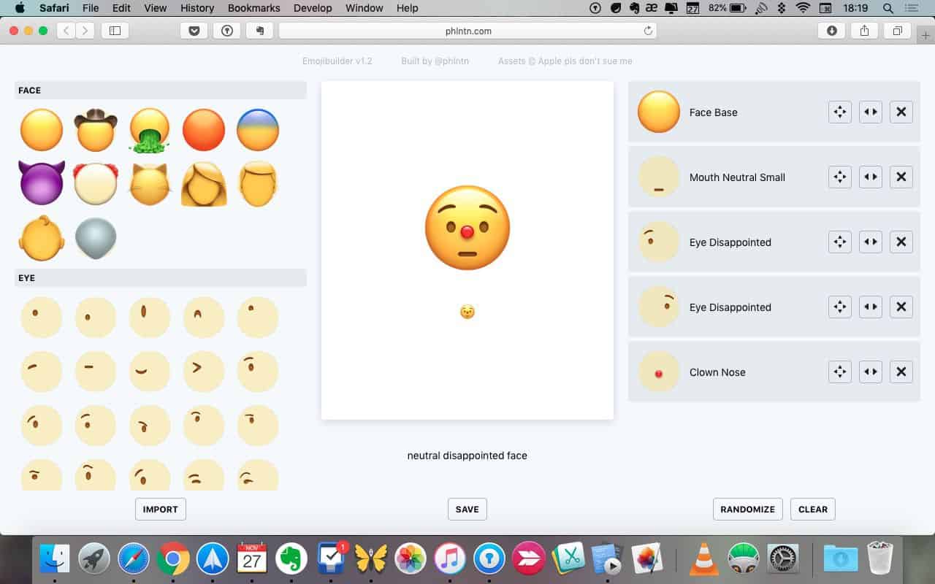Select the plain yellow face base
Image resolution: width=935 pixels, height=584 pixels.
pyautogui.click(x=42, y=130)
